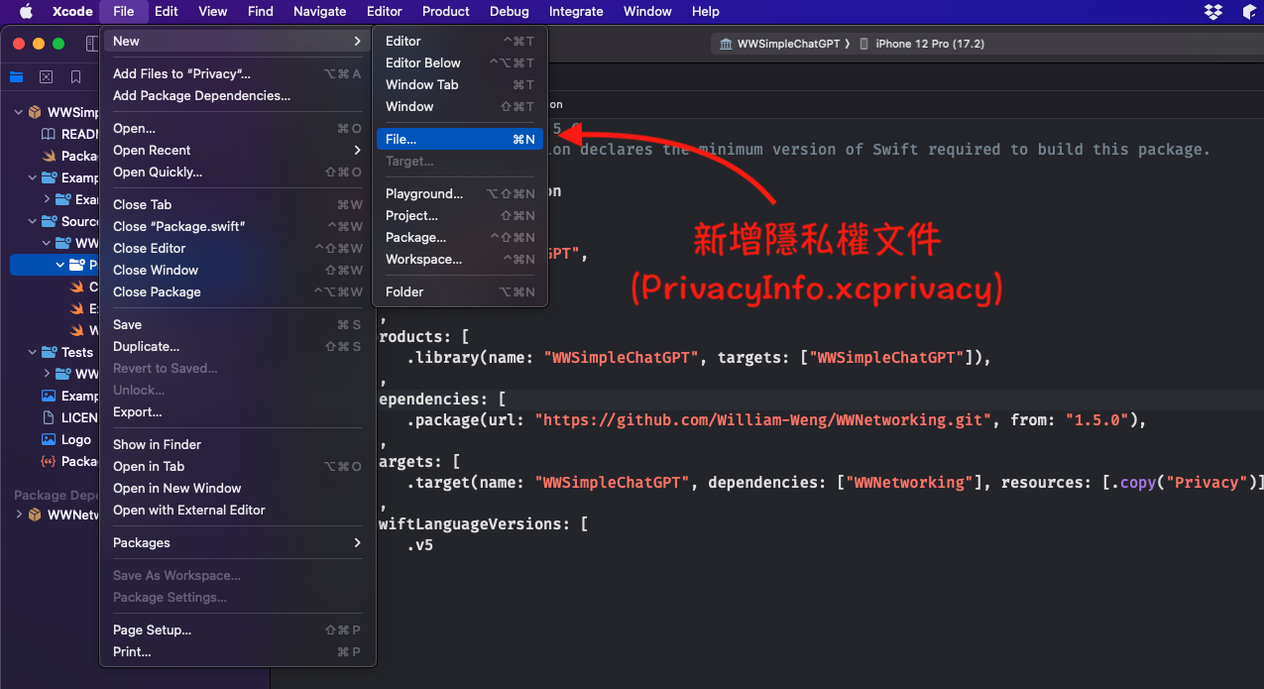
Task: Select Duplicate…
Action: click(238, 346)
